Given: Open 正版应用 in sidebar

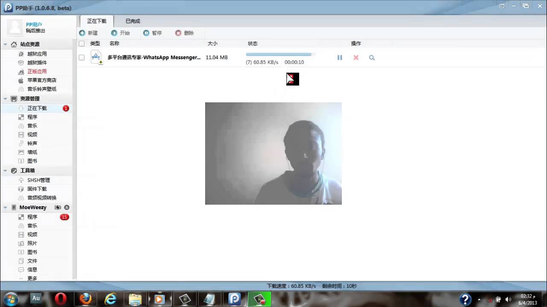Looking at the screenshot, I should tap(36, 72).
